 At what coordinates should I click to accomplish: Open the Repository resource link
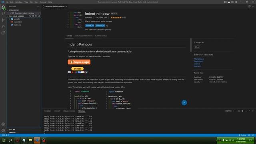coord(198,61)
